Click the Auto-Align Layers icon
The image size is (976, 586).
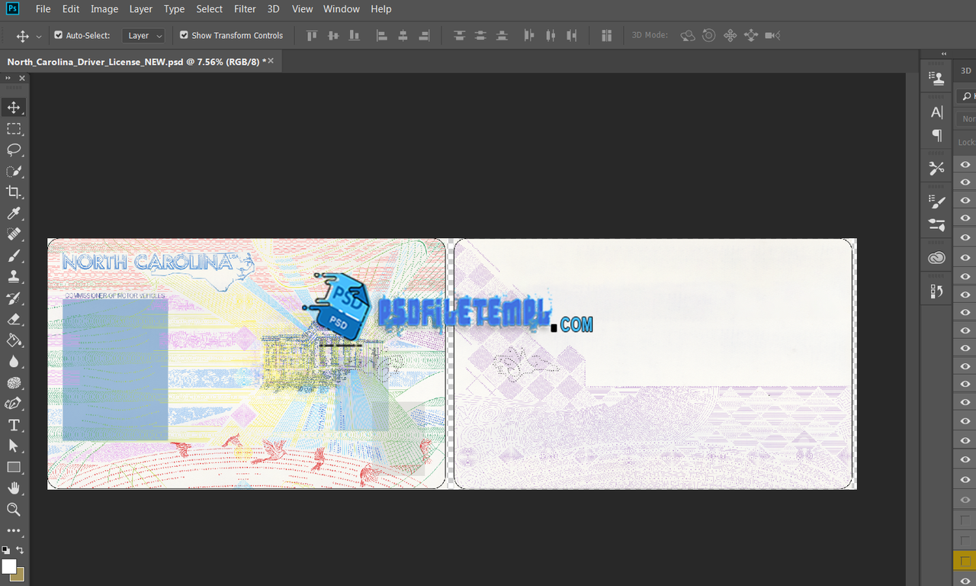(607, 35)
